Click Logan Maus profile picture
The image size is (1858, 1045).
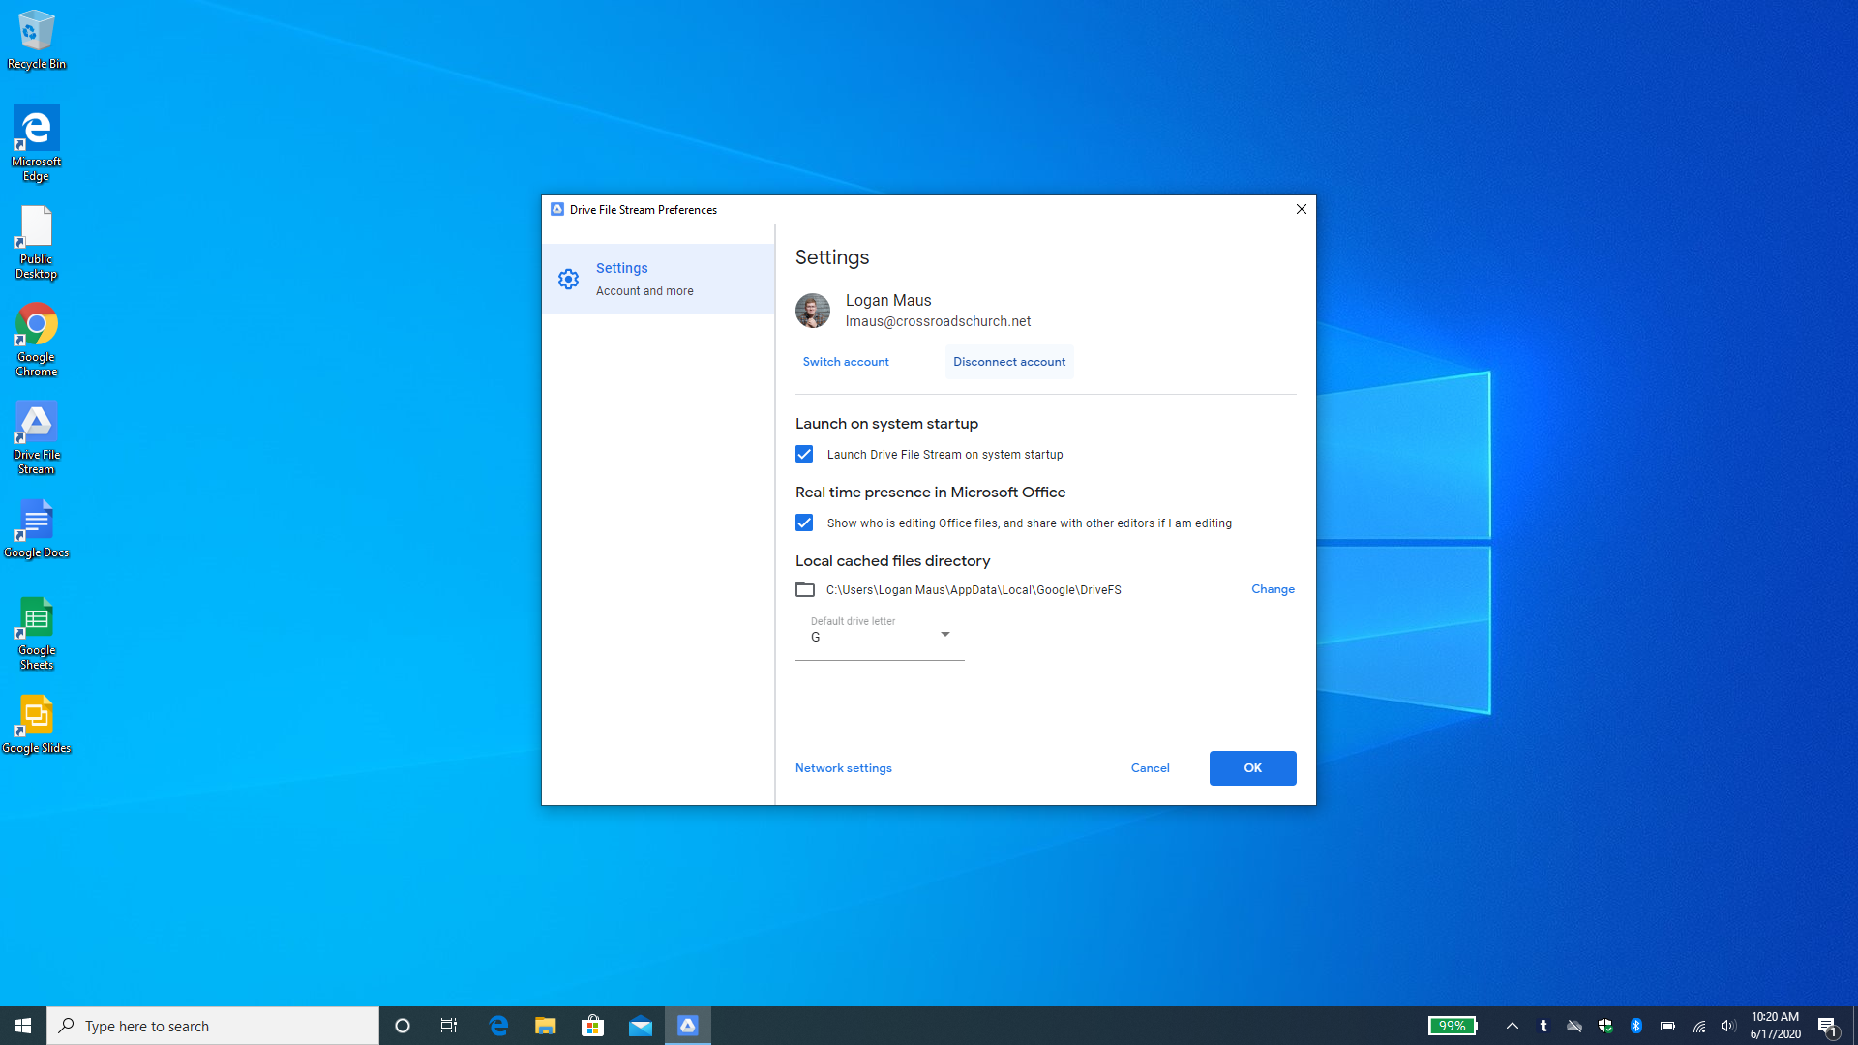[x=813, y=311]
